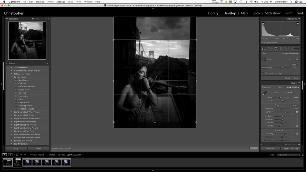Viewport: 306px width, 172px height.
Task: Click the Previous button
Action: click(270, 148)
